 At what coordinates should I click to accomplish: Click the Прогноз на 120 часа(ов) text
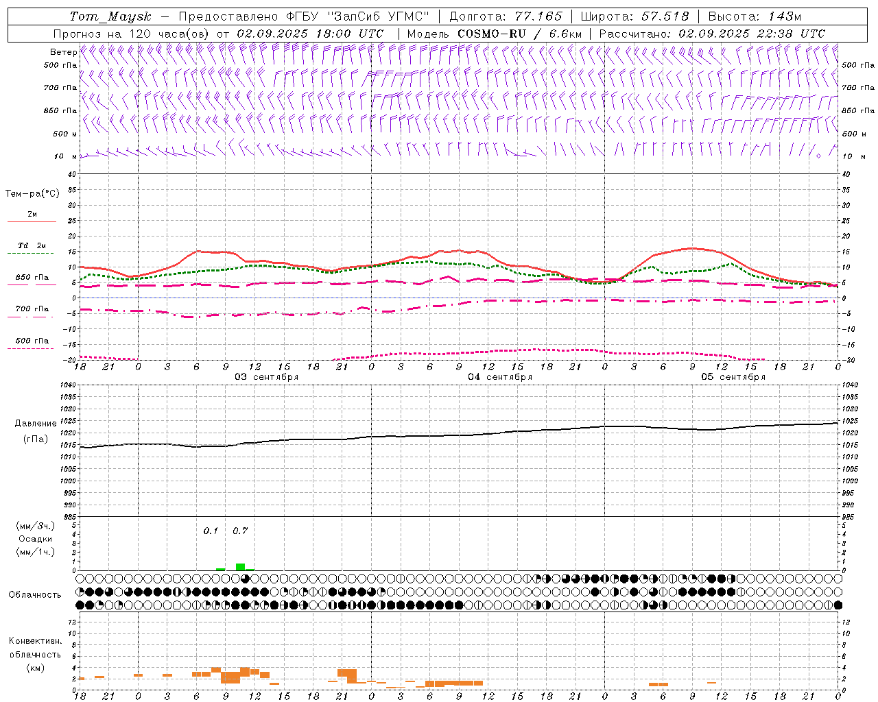tap(133, 34)
